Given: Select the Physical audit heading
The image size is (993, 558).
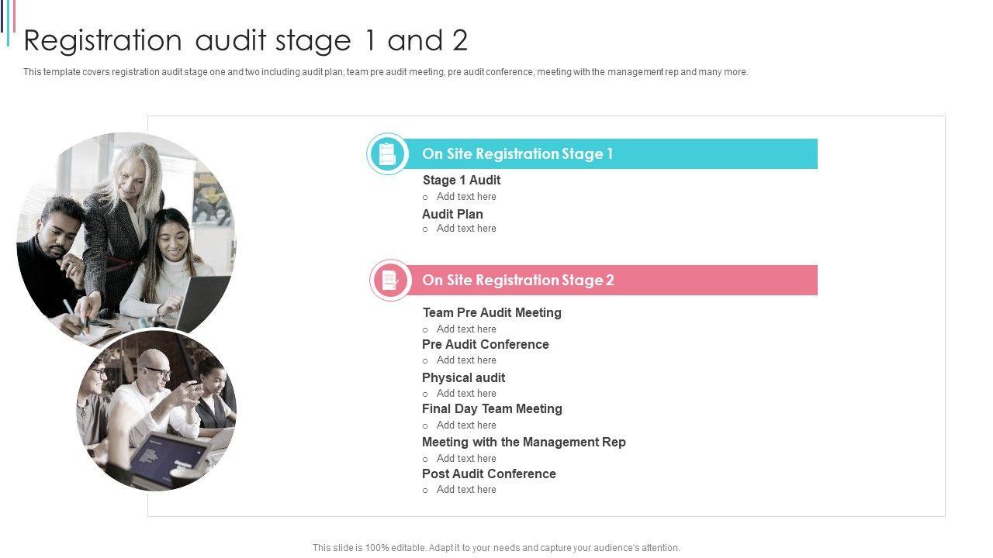Looking at the screenshot, I should [464, 377].
